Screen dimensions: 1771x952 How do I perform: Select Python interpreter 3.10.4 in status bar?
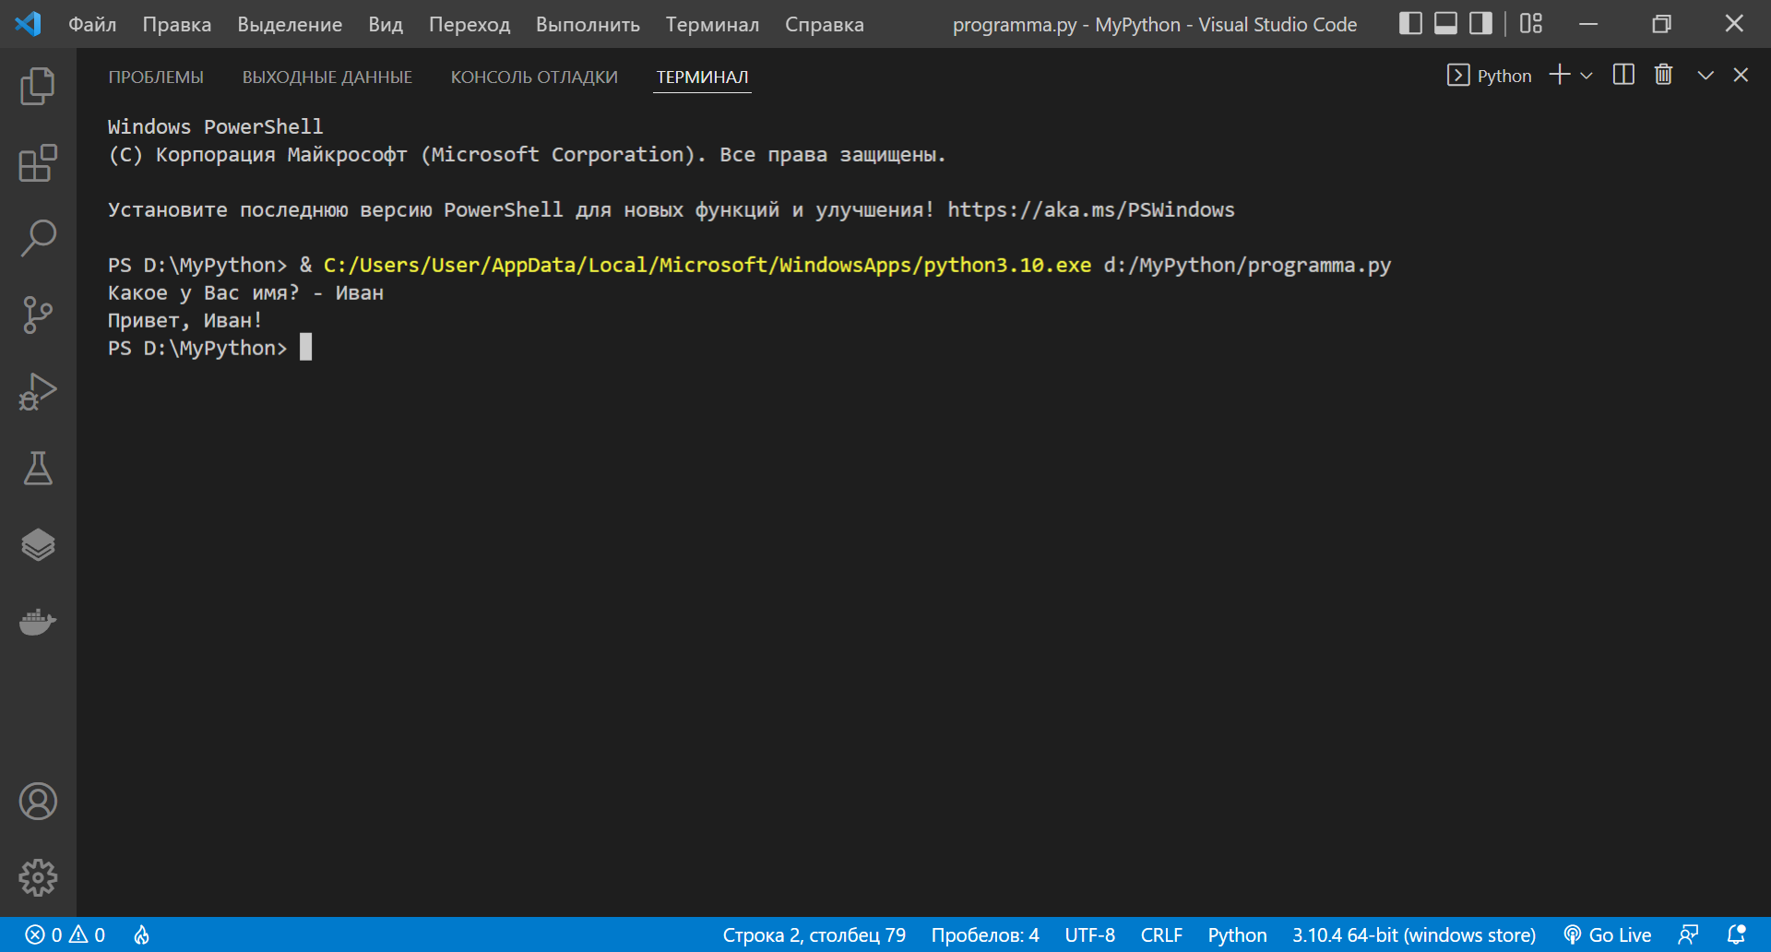[1413, 934]
